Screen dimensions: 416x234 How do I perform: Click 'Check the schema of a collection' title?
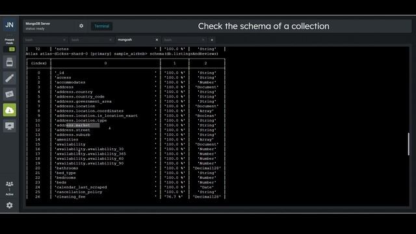coord(263,26)
